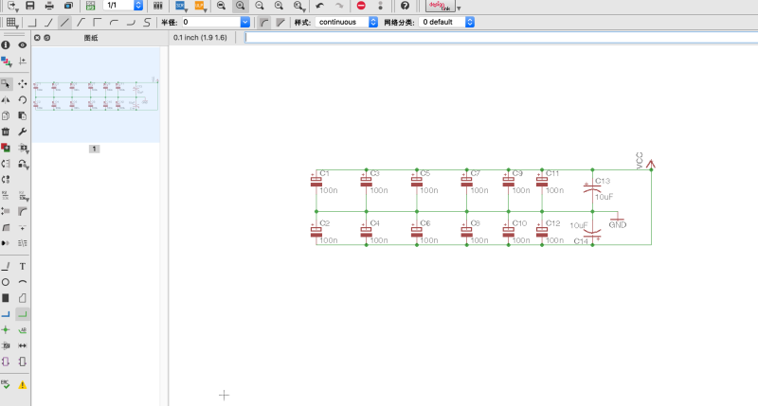The width and height of the screenshot is (758, 406).
Task: Click the Undo arrow
Action: [x=320, y=6]
